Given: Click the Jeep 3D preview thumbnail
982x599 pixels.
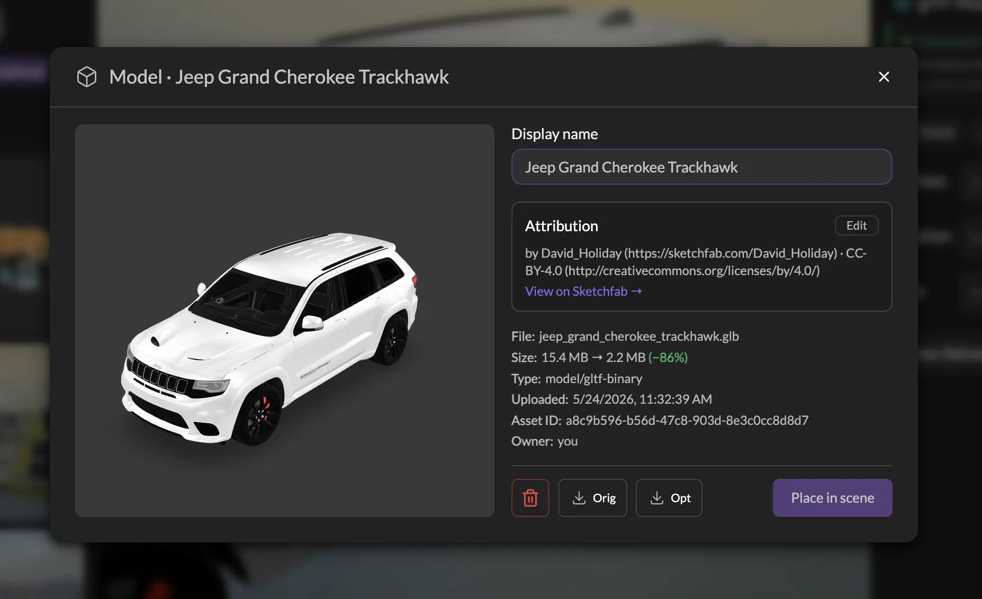Looking at the screenshot, I should 285,321.
